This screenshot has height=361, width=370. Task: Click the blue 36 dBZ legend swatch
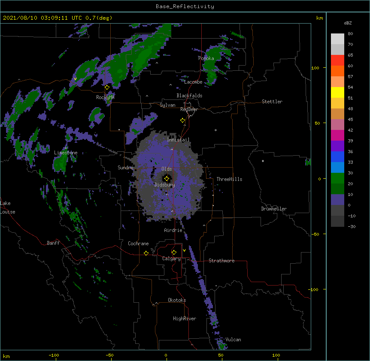337,156
